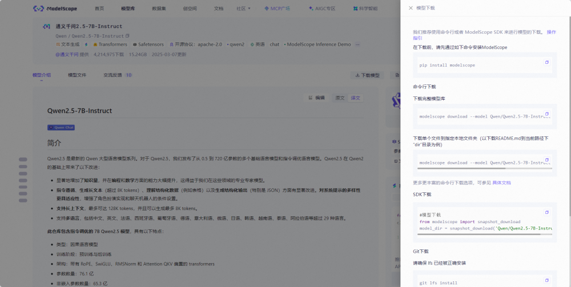
Task: Copy the git lfs install command
Action: click(546, 280)
